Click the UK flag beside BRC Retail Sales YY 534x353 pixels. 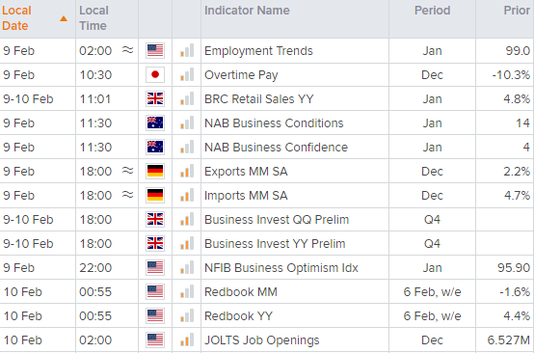[155, 98]
